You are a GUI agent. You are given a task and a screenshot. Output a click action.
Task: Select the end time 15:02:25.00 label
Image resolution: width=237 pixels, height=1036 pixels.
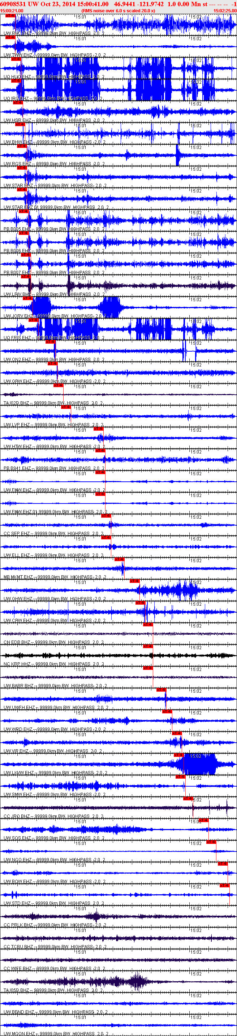coord(225,11)
